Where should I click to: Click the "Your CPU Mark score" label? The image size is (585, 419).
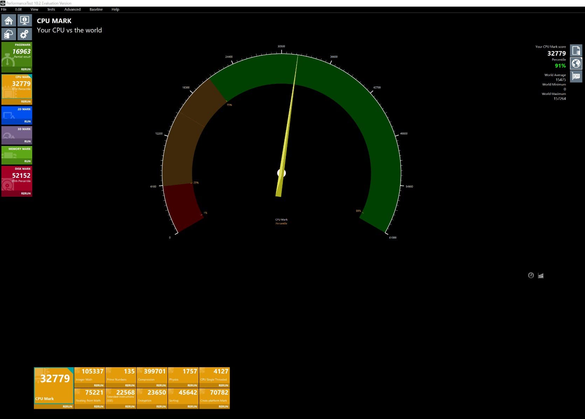[551, 47]
